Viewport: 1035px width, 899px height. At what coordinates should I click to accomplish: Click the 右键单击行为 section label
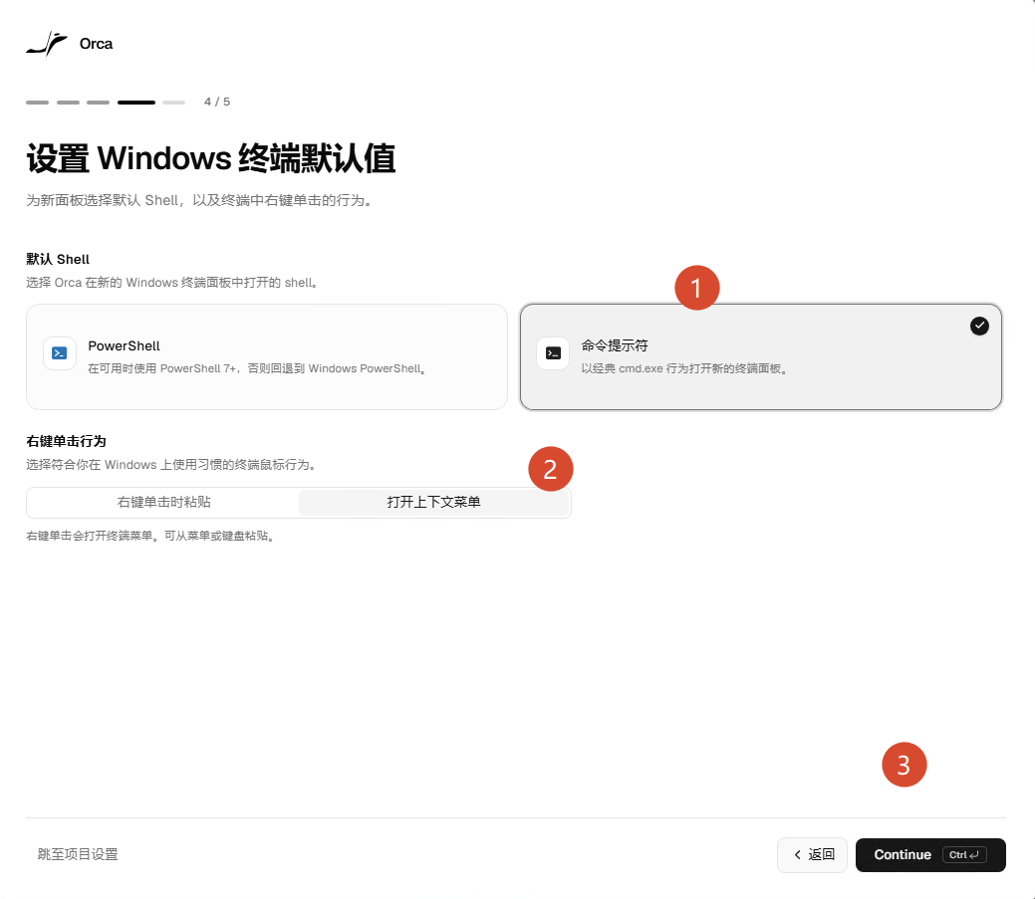coord(66,441)
